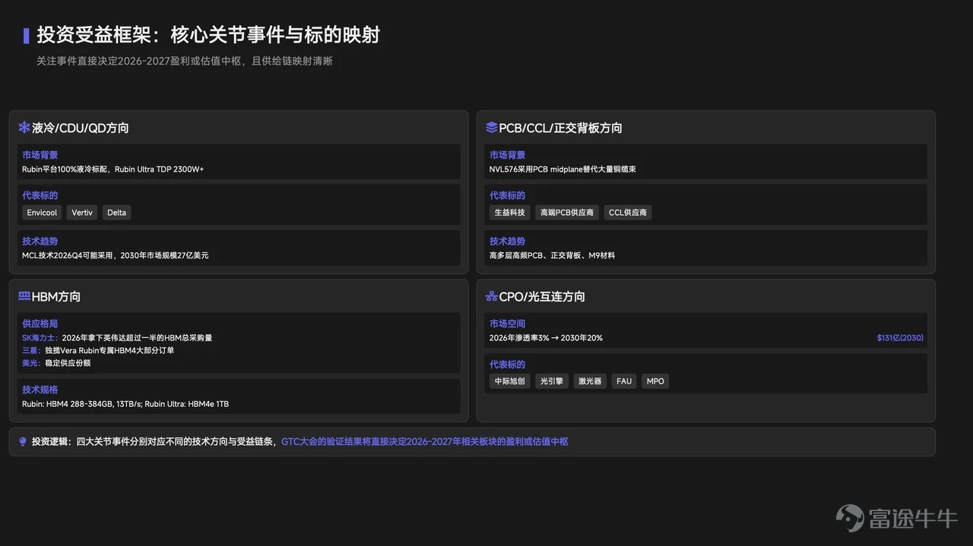Click the network icon beside CPO/光互连方向

[x=492, y=296]
